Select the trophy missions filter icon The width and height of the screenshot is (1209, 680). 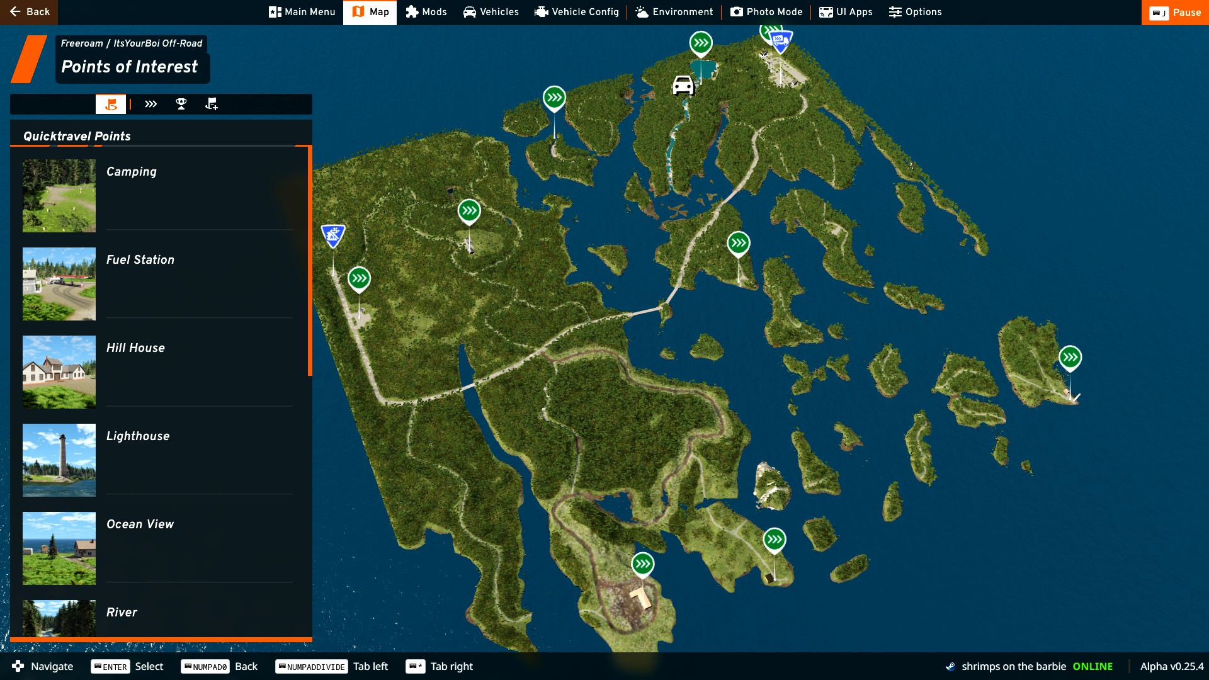click(x=181, y=104)
